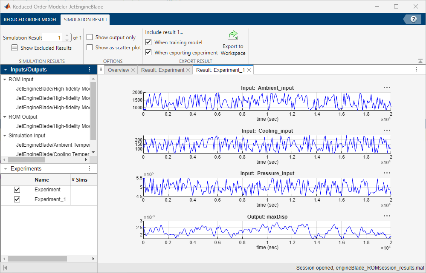The height and width of the screenshot is (273, 426).
Task: Collapse the Experiments panel
Action: (5, 168)
